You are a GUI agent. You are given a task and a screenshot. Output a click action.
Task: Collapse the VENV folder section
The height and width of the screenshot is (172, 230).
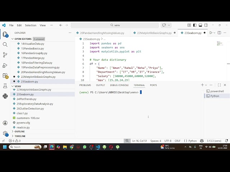13,86
